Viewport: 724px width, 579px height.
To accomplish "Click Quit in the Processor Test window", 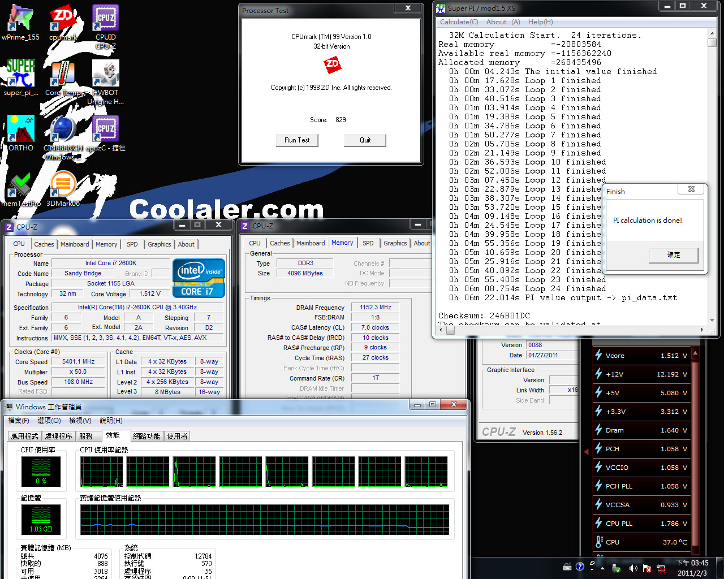I will pos(365,140).
